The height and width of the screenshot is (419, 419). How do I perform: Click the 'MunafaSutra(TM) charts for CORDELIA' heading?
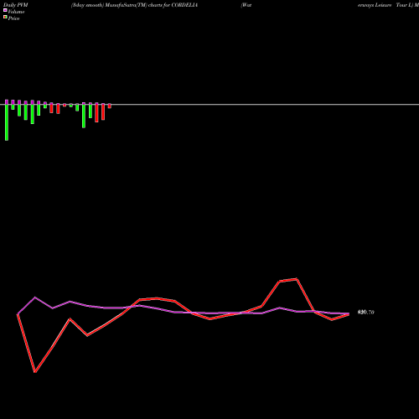click(x=152, y=5)
